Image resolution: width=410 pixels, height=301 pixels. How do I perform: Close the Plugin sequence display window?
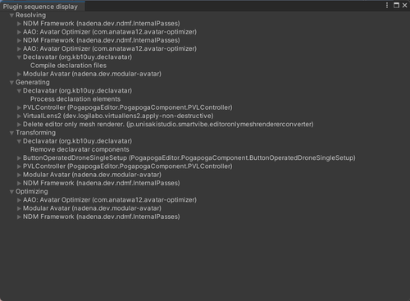point(405,5)
